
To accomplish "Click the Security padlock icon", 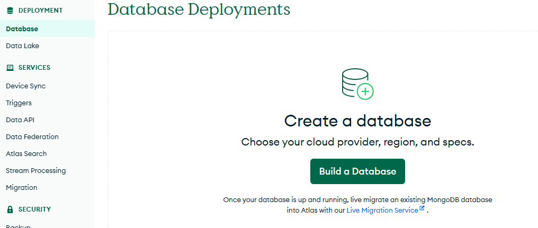I will point(10,209).
